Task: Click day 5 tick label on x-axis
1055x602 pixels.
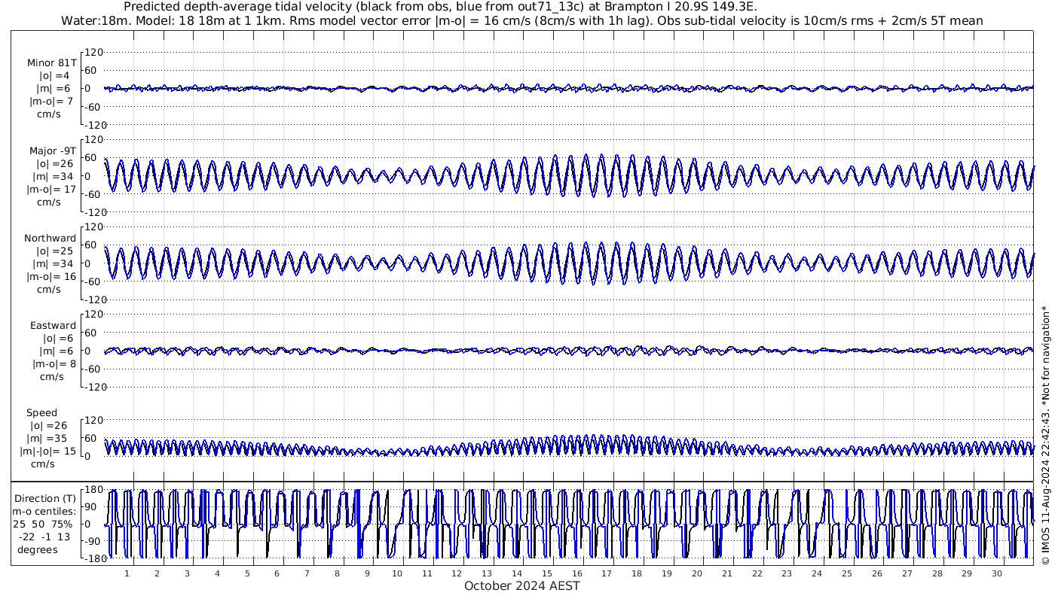Action: point(246,573)
